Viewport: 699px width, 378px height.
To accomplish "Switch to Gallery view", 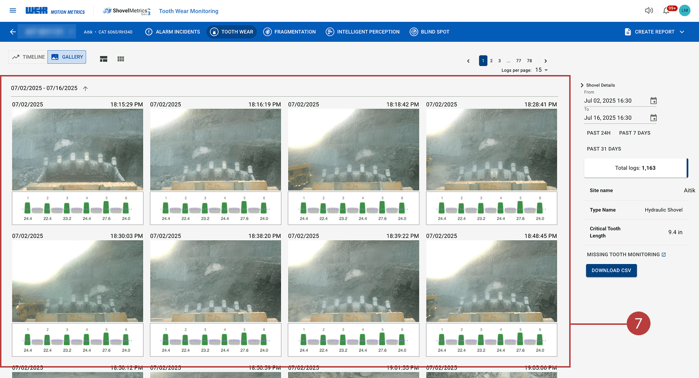I will click(x=67, y=57).
